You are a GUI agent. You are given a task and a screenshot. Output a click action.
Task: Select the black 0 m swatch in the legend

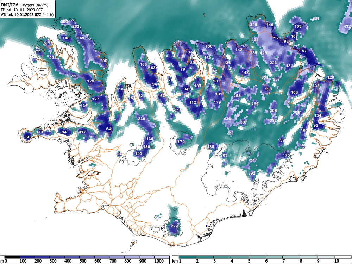(12, 257)
